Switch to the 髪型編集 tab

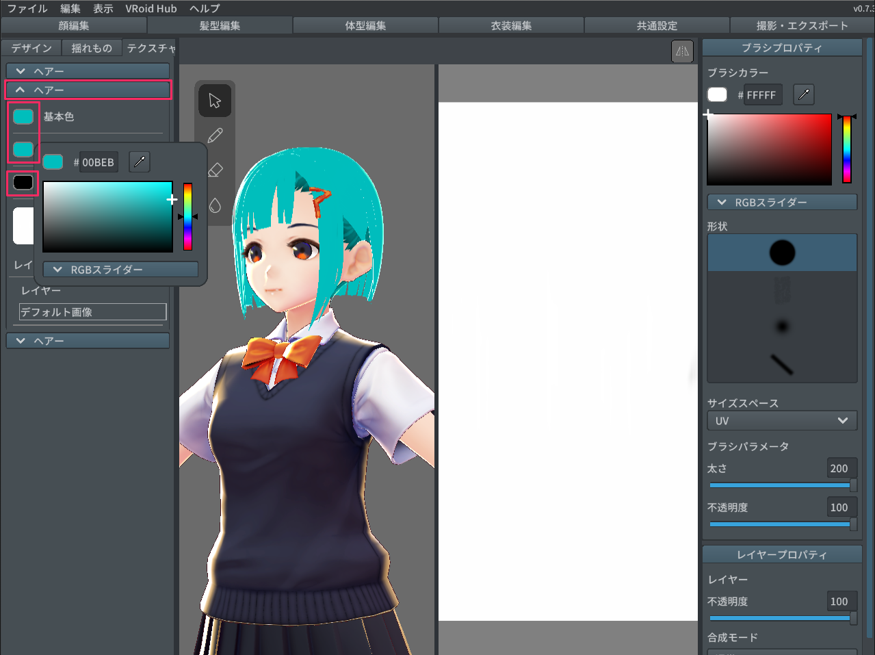tap(220, 25)
